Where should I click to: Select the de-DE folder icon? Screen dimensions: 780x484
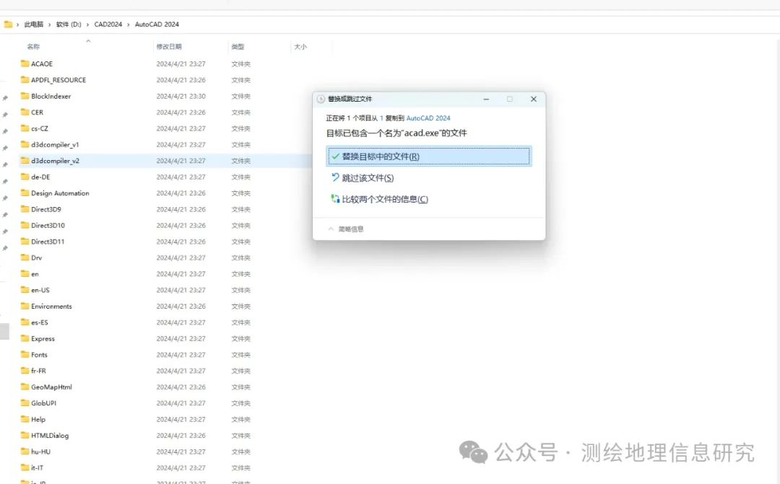(25, 177)
